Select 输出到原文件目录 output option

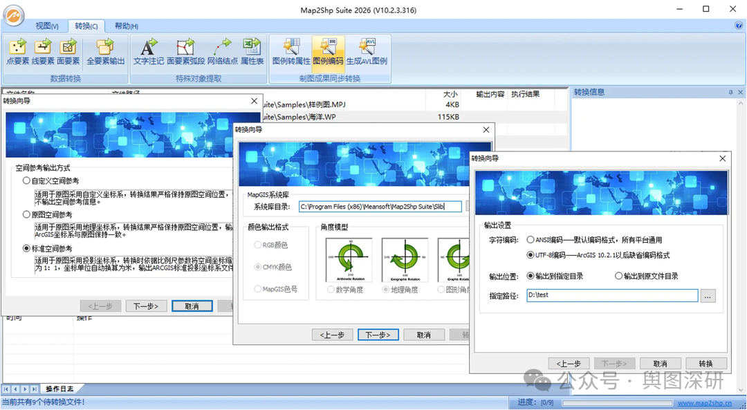coord(618,275)
